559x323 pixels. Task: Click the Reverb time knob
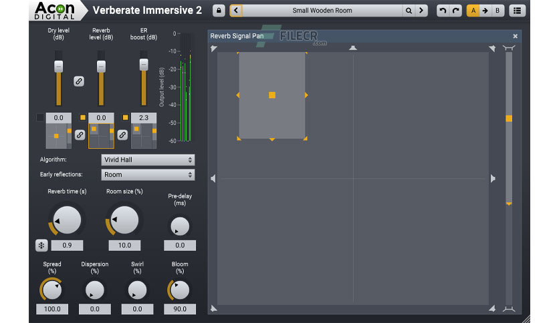(67, 220)
